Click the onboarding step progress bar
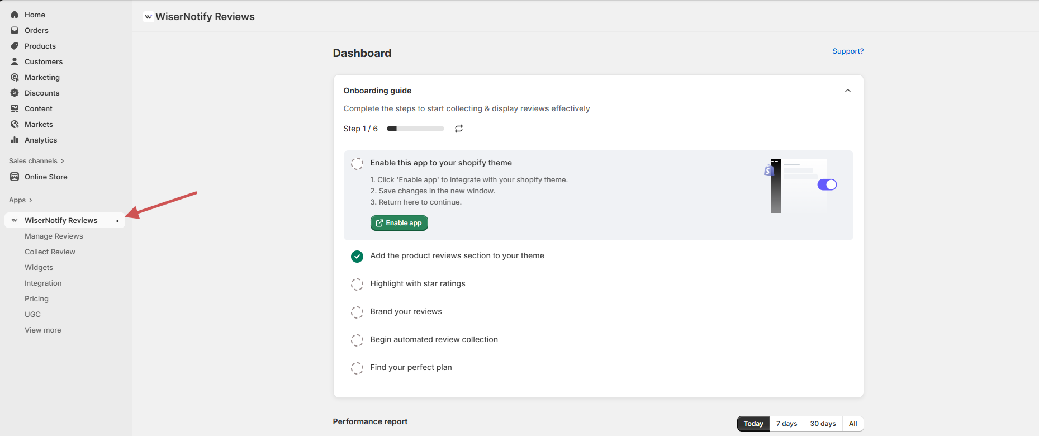The height and width of the screenshot is (436, 1039). pos(415,129)
